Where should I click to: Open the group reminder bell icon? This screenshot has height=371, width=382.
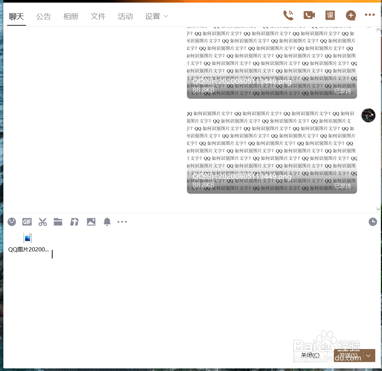coord(107,222)
